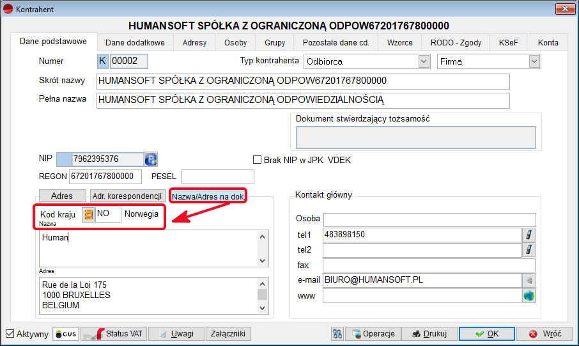Enable Brak NIP w JPK VDEK checkbox
The width and height of the screenshot is (579, 346).
tap(257, 160)
